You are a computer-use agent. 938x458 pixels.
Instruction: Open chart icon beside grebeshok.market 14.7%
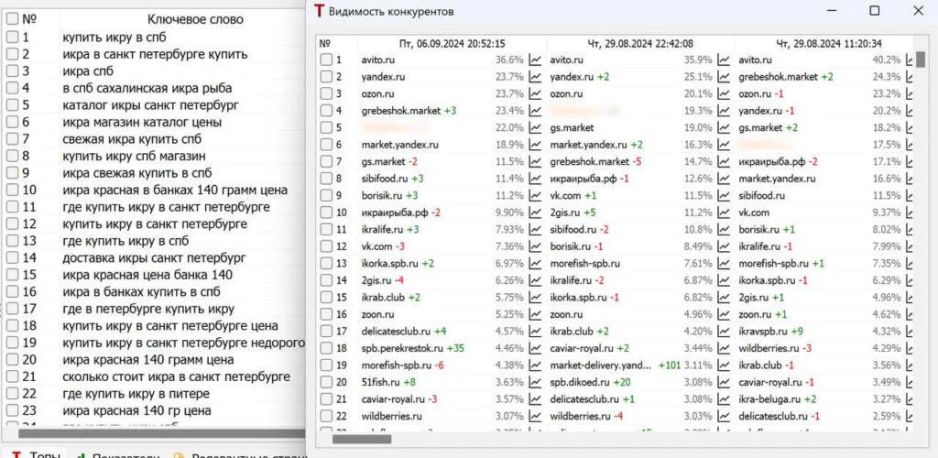[725, 161]
